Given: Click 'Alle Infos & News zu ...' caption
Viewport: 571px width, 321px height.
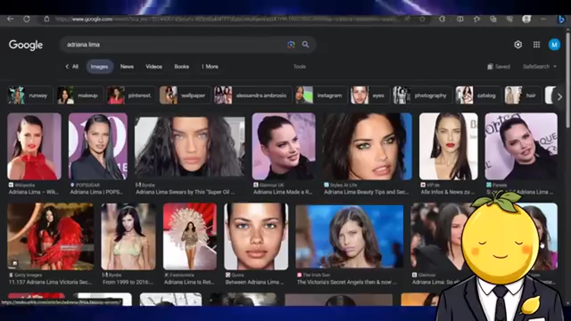Looking at the screenshot, I should tap(447, 192).
